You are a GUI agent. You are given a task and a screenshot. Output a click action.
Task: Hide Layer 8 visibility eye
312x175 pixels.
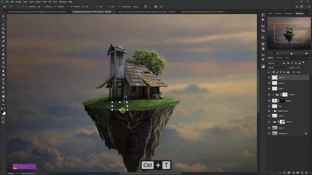click(x=269, y=83)
